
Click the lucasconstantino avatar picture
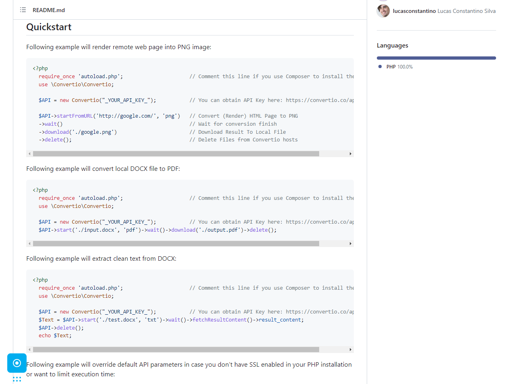click(383, 11)
